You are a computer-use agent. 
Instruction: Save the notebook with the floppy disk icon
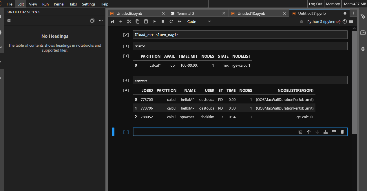pyautogui.click(x=112, y=21)
